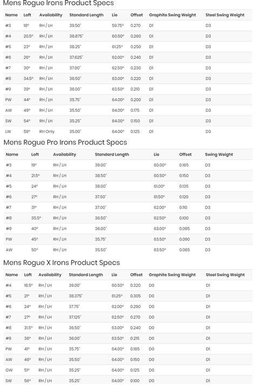The image size is (256, 385).
Task: Click the Mens Rogue Pro Irons Product Specs heading
Action: 65,143
